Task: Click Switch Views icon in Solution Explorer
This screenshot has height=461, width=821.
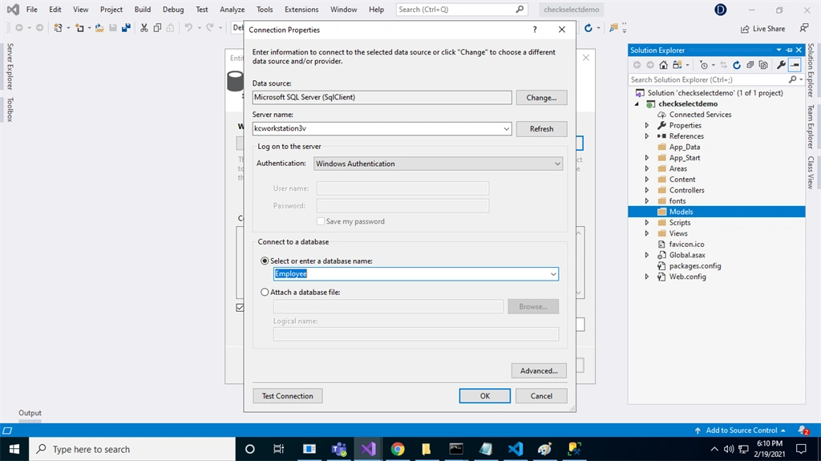Action: tap(677, 65)
